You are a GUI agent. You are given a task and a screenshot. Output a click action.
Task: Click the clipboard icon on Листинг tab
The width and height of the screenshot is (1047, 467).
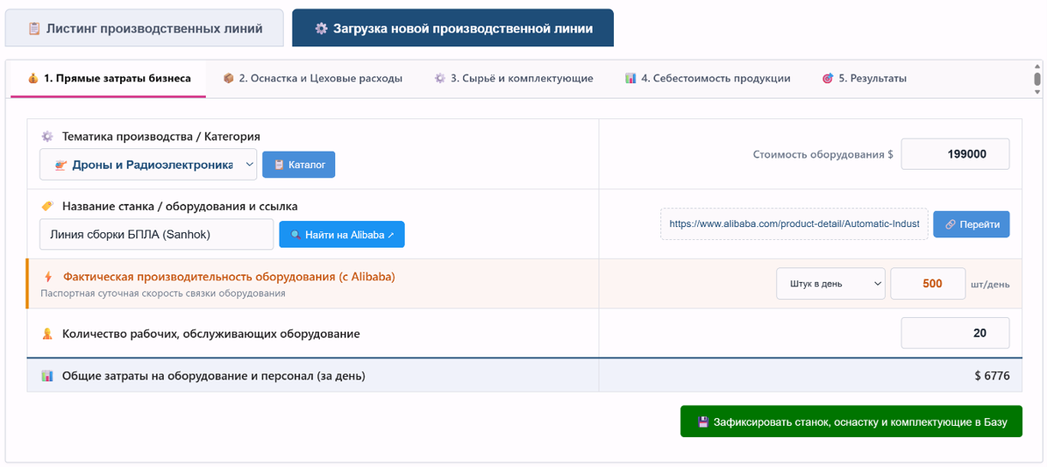click(34, 28)
